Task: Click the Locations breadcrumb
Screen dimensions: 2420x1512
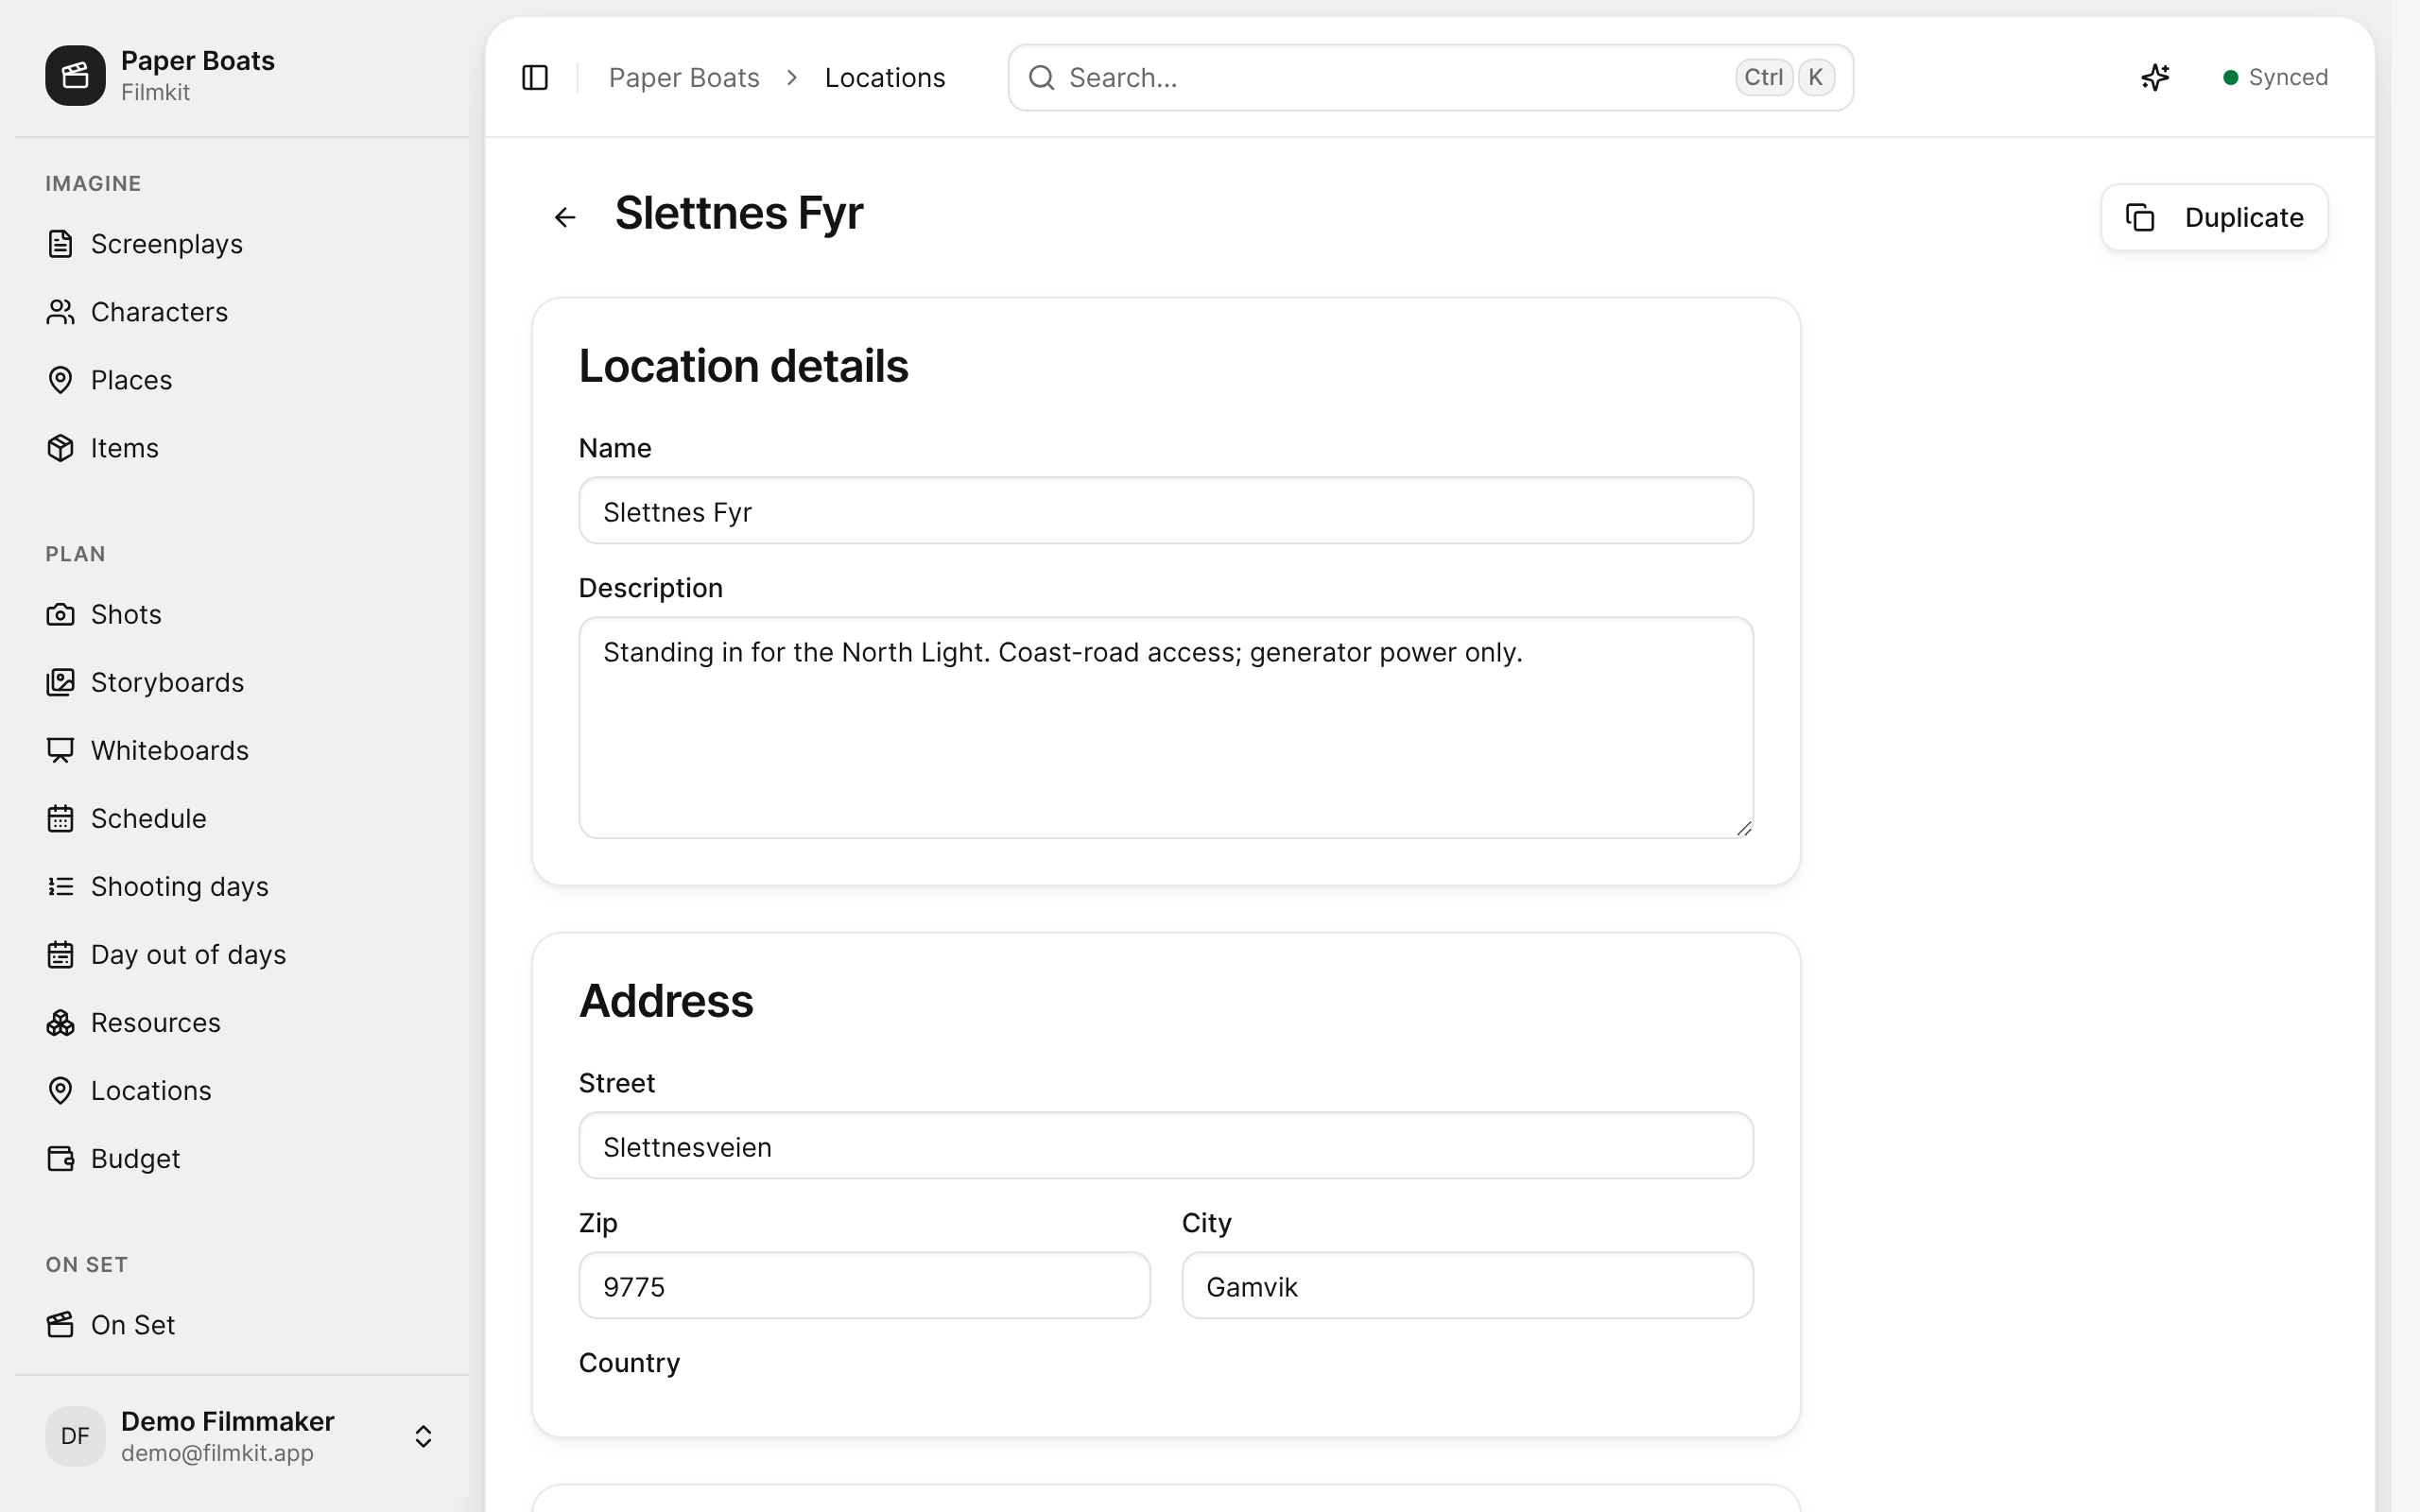Action: pos(885,77)
